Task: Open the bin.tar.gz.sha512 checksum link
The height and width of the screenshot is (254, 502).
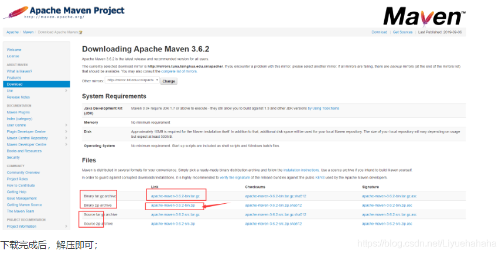Action: (276, 196)
